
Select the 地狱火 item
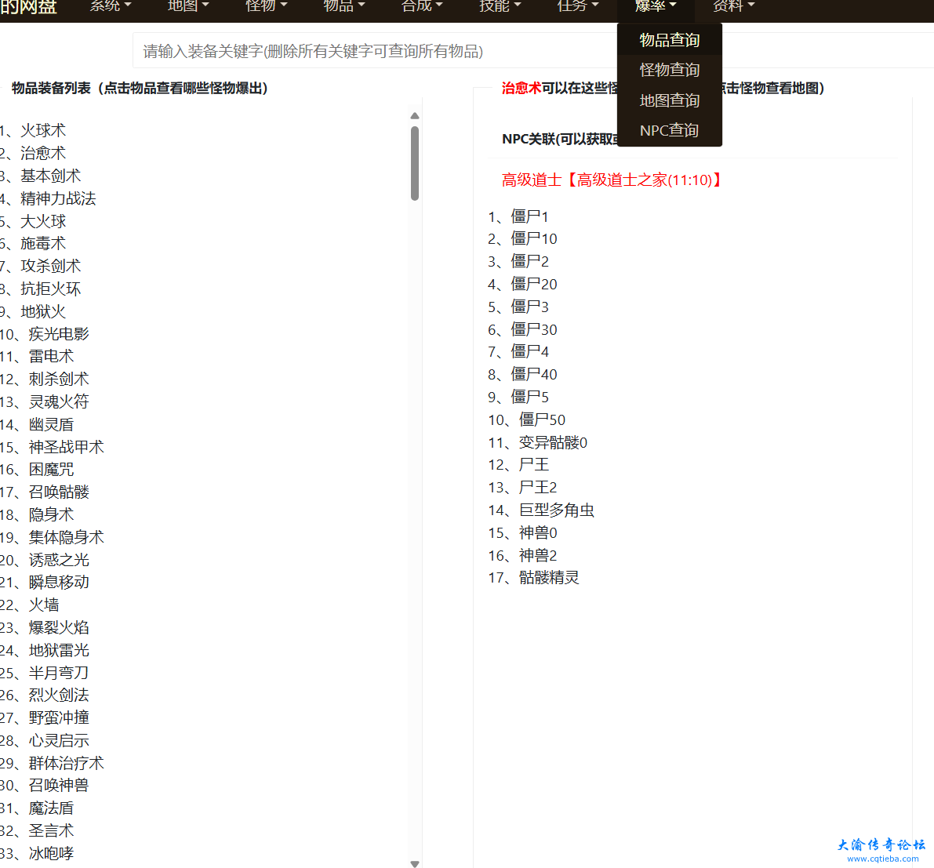coord(43,311)
